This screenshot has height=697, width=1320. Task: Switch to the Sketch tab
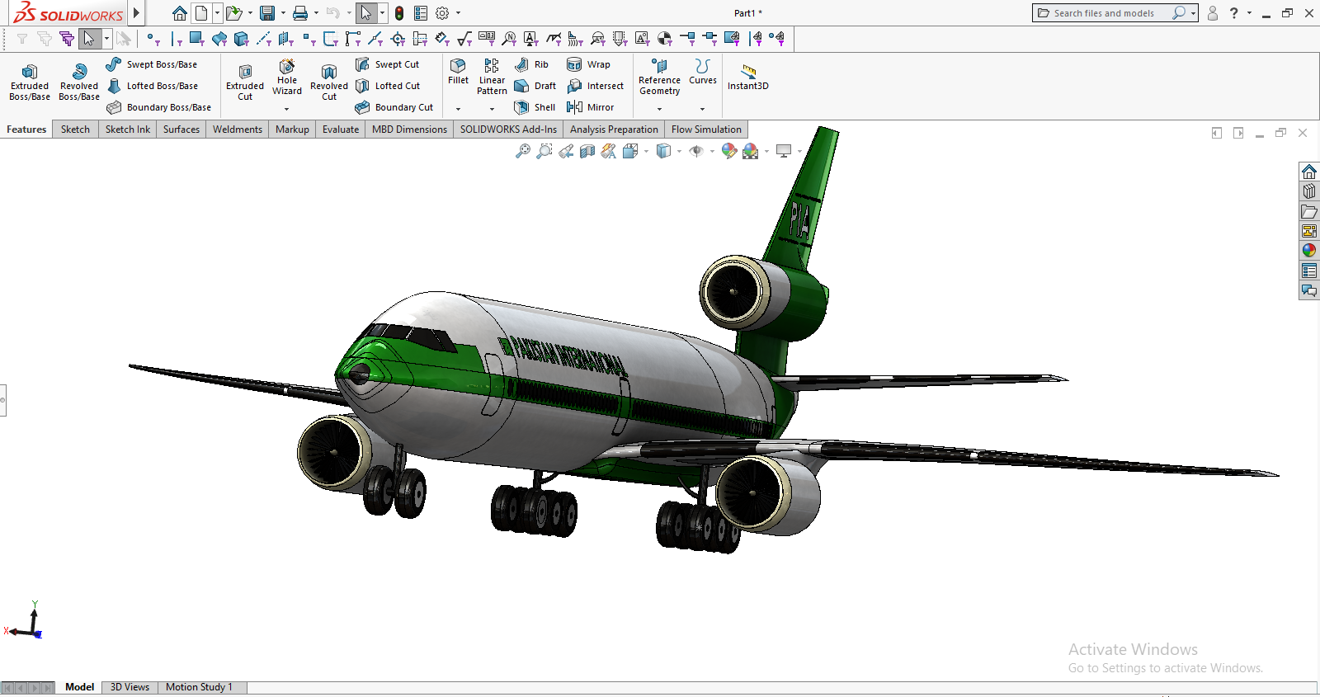(x=75, y=130)
